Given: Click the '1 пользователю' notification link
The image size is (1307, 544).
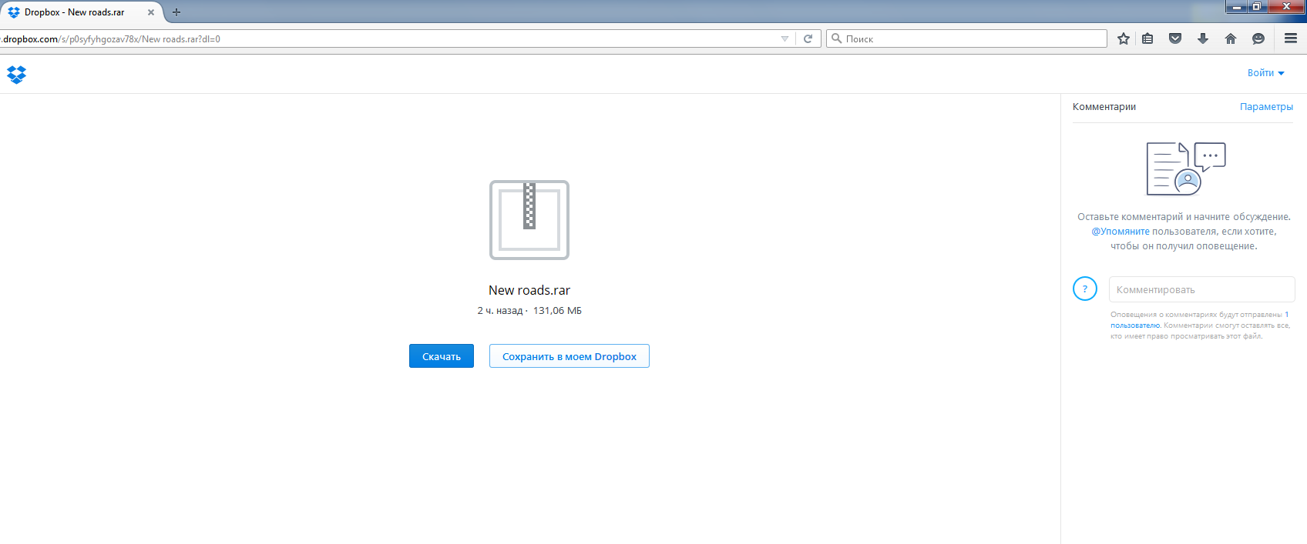Looking at the screenshot, I should point(1134,325).
